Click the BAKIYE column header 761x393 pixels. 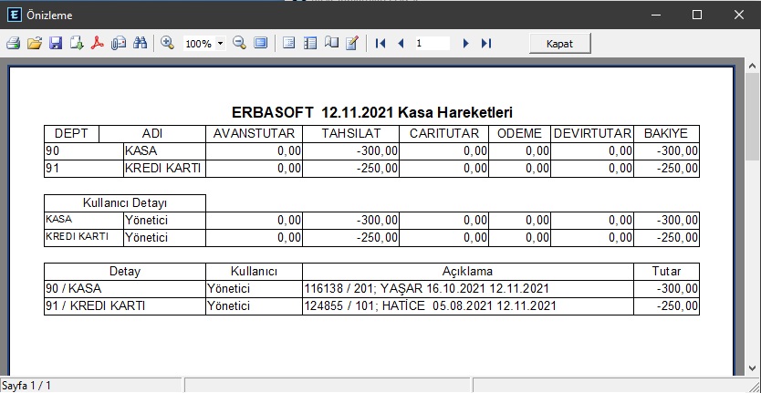coord(666,134)
